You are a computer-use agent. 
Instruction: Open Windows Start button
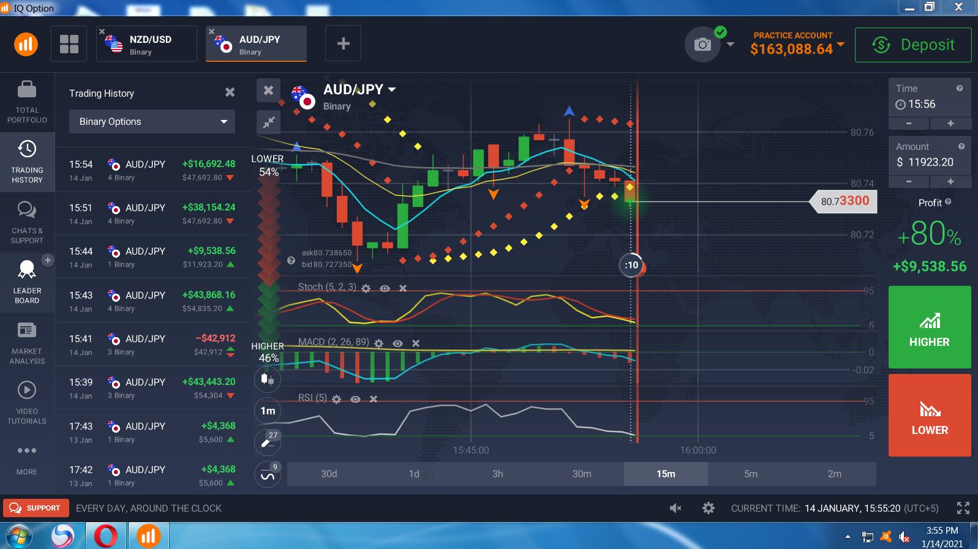point(18,537)
